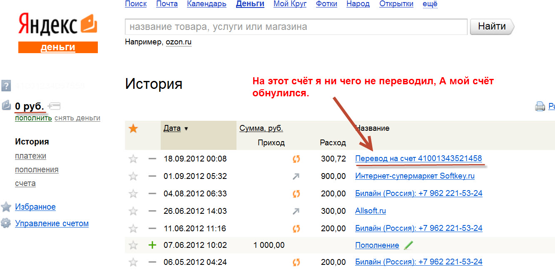Image resolution: width=555 pixels, height=274 pixels.
Task: Click the star icon beside Избранное
Action: click(x=6, y=207)
